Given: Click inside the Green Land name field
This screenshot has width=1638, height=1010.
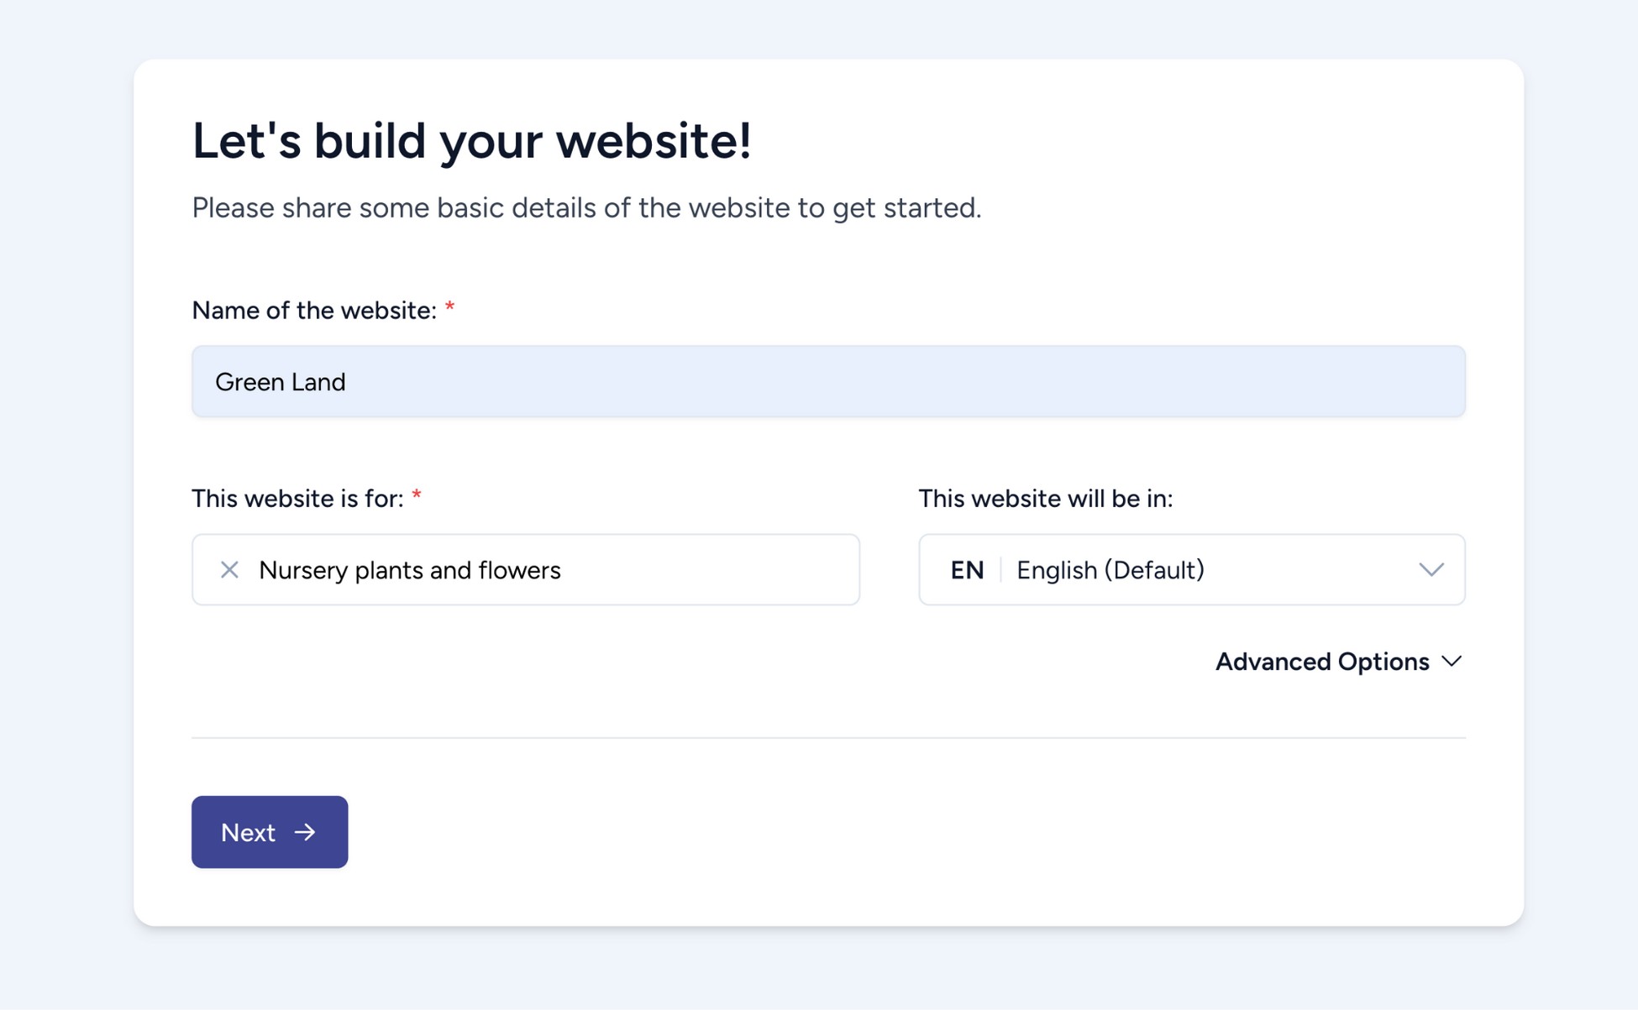Looking at the screenshot, I should 827,381.
